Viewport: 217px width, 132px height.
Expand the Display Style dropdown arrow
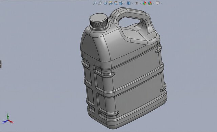point(133,3)
